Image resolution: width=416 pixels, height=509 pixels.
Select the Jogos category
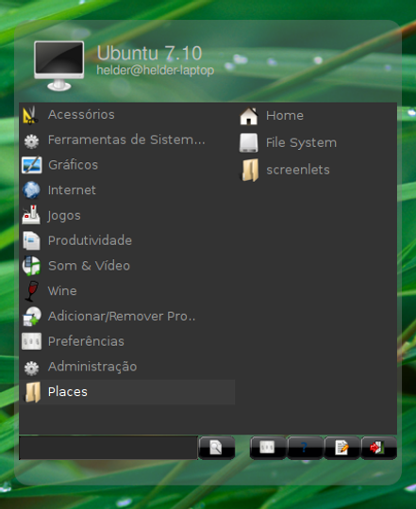(x=127, y=215)
